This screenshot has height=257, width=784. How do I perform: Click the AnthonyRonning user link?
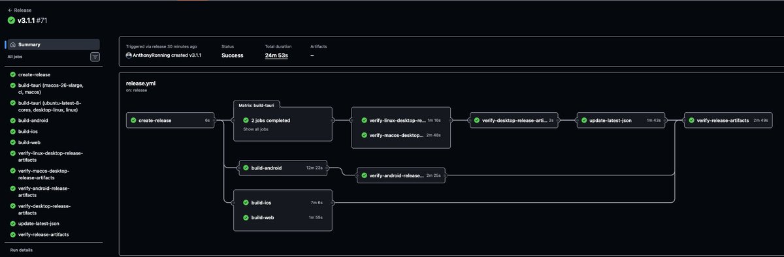(152, 55)
